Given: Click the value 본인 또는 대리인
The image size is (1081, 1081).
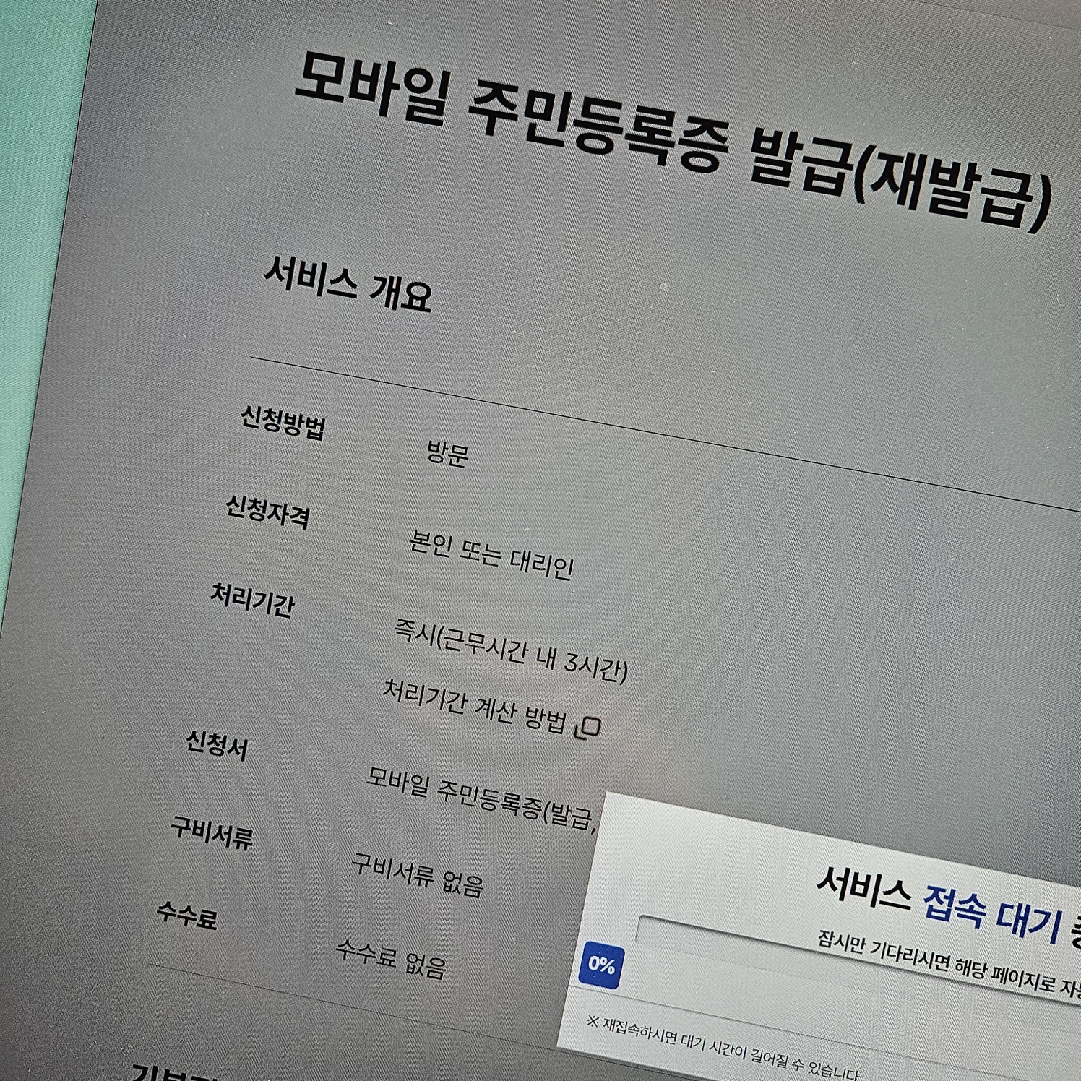Looking at the screenshot, I should pos(492,555).
